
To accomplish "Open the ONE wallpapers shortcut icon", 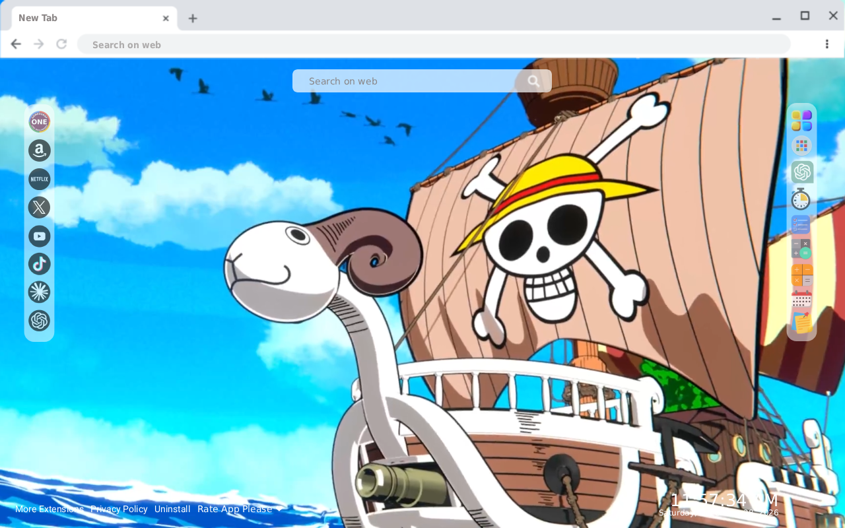I will [40, 121].
